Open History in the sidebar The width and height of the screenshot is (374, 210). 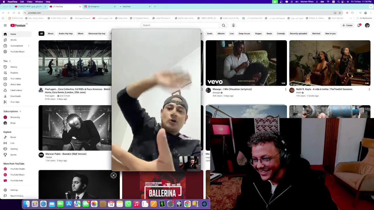[16, 67]
